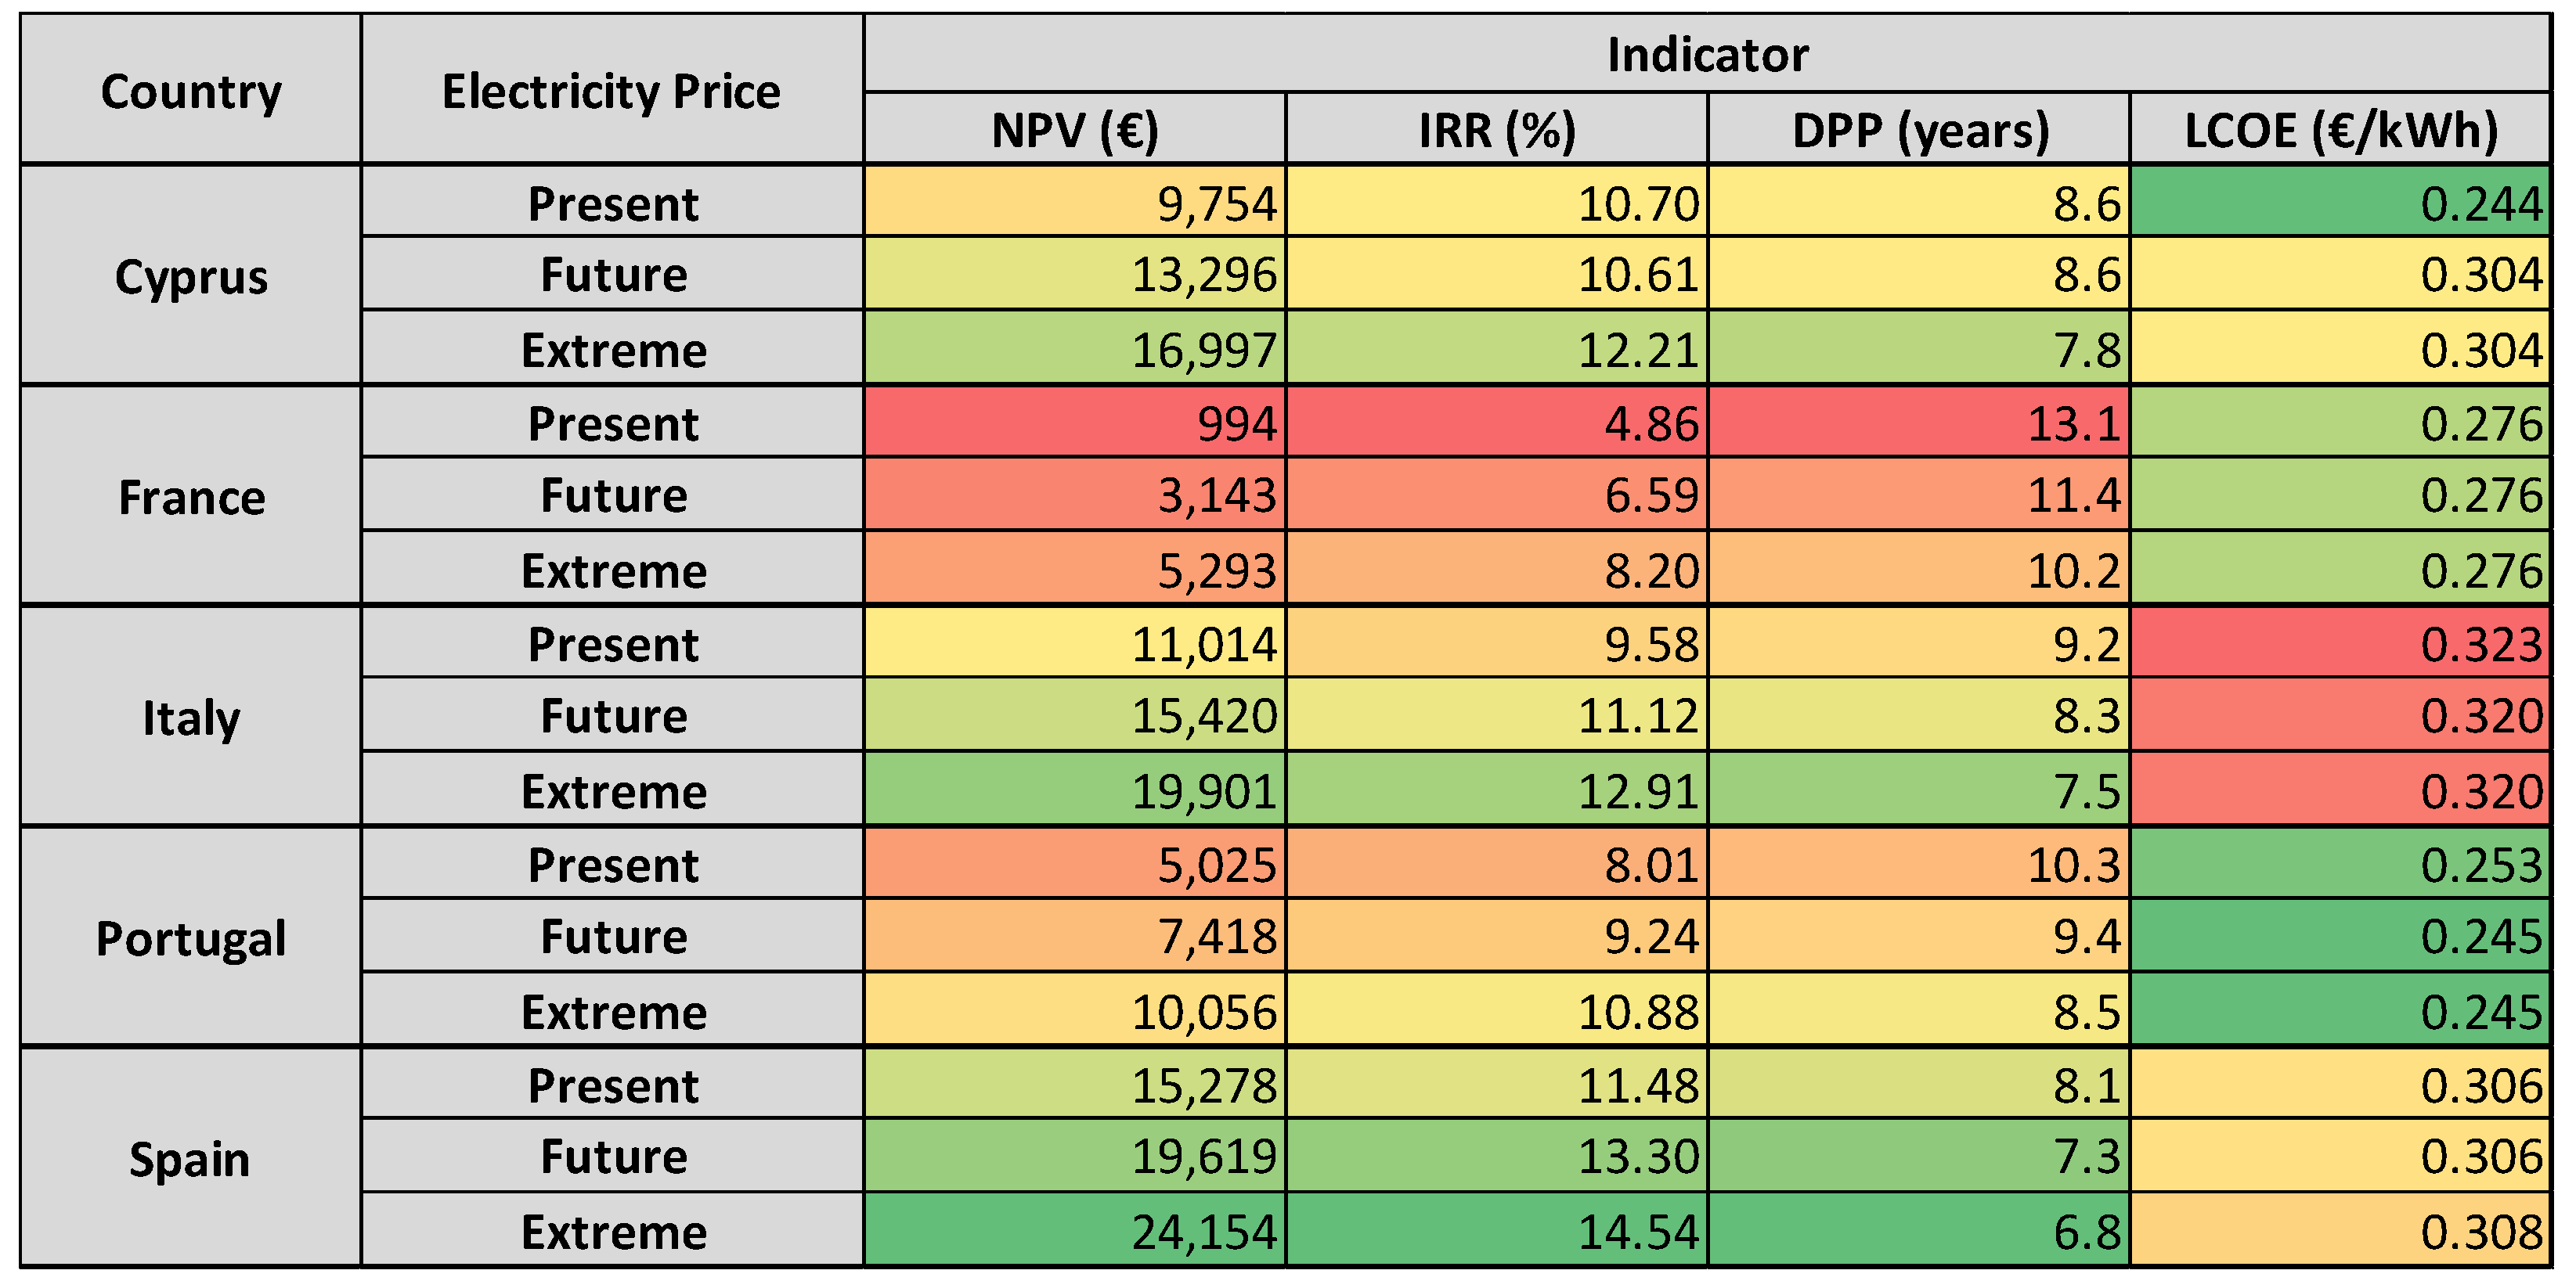Click the Country column header
The height and width of the screenshot is (1281, 2576).
[190, 91]
